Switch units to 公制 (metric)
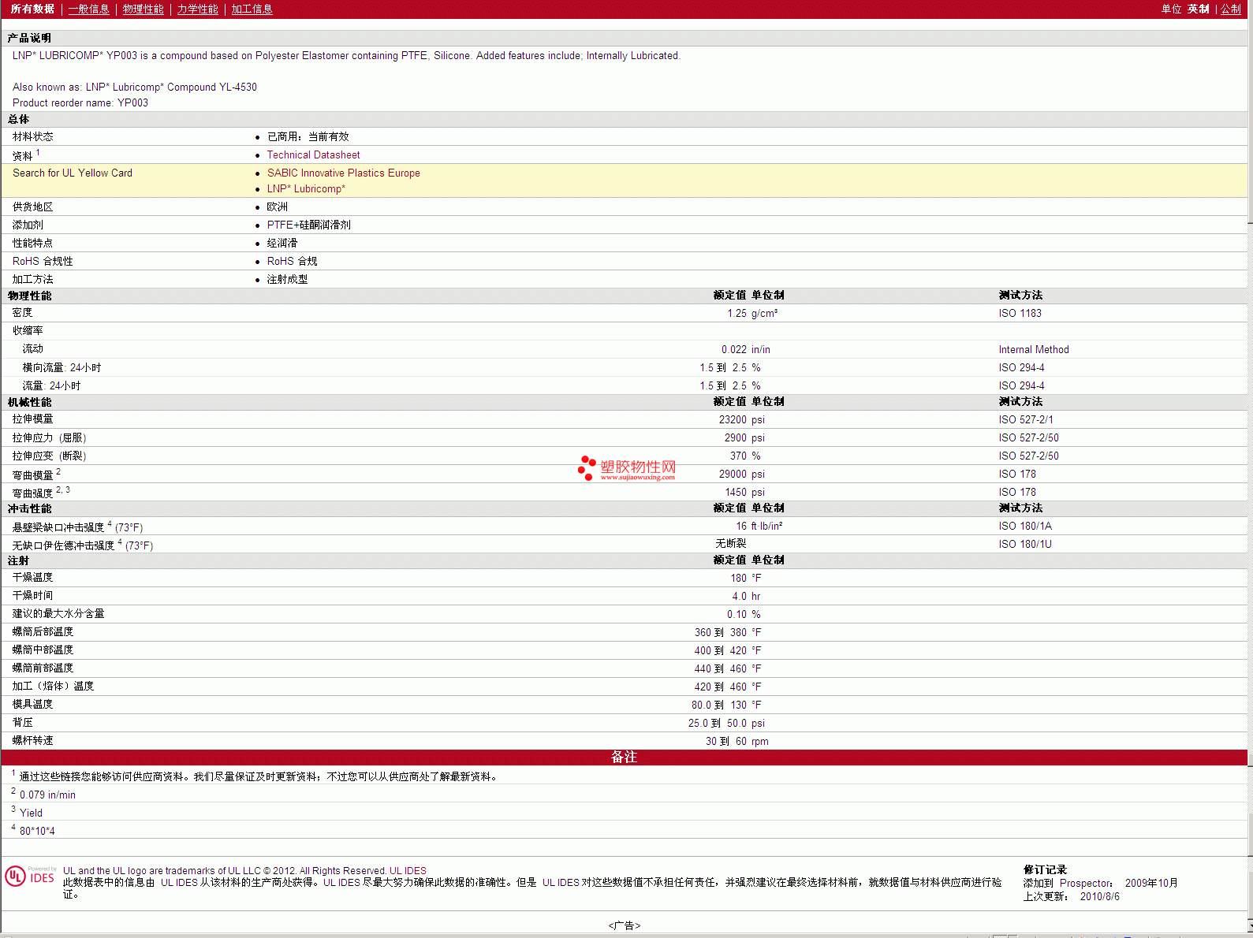The image size is (1253, 938). tap(1230, 9)
